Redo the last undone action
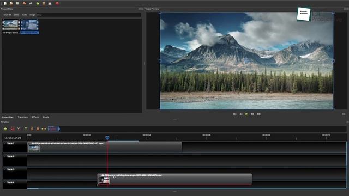This screenshot has width=349, height=196. tap(31, 3)
